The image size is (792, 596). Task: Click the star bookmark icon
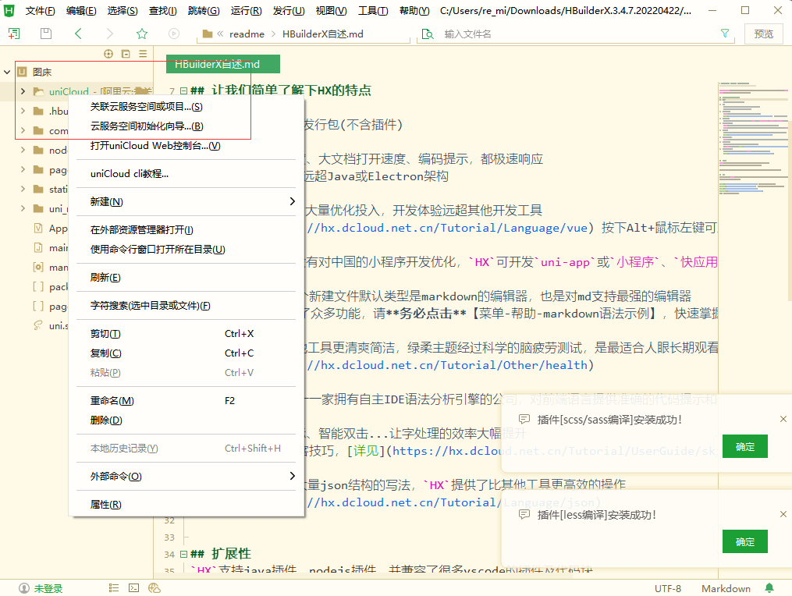[x=141, y=34]
